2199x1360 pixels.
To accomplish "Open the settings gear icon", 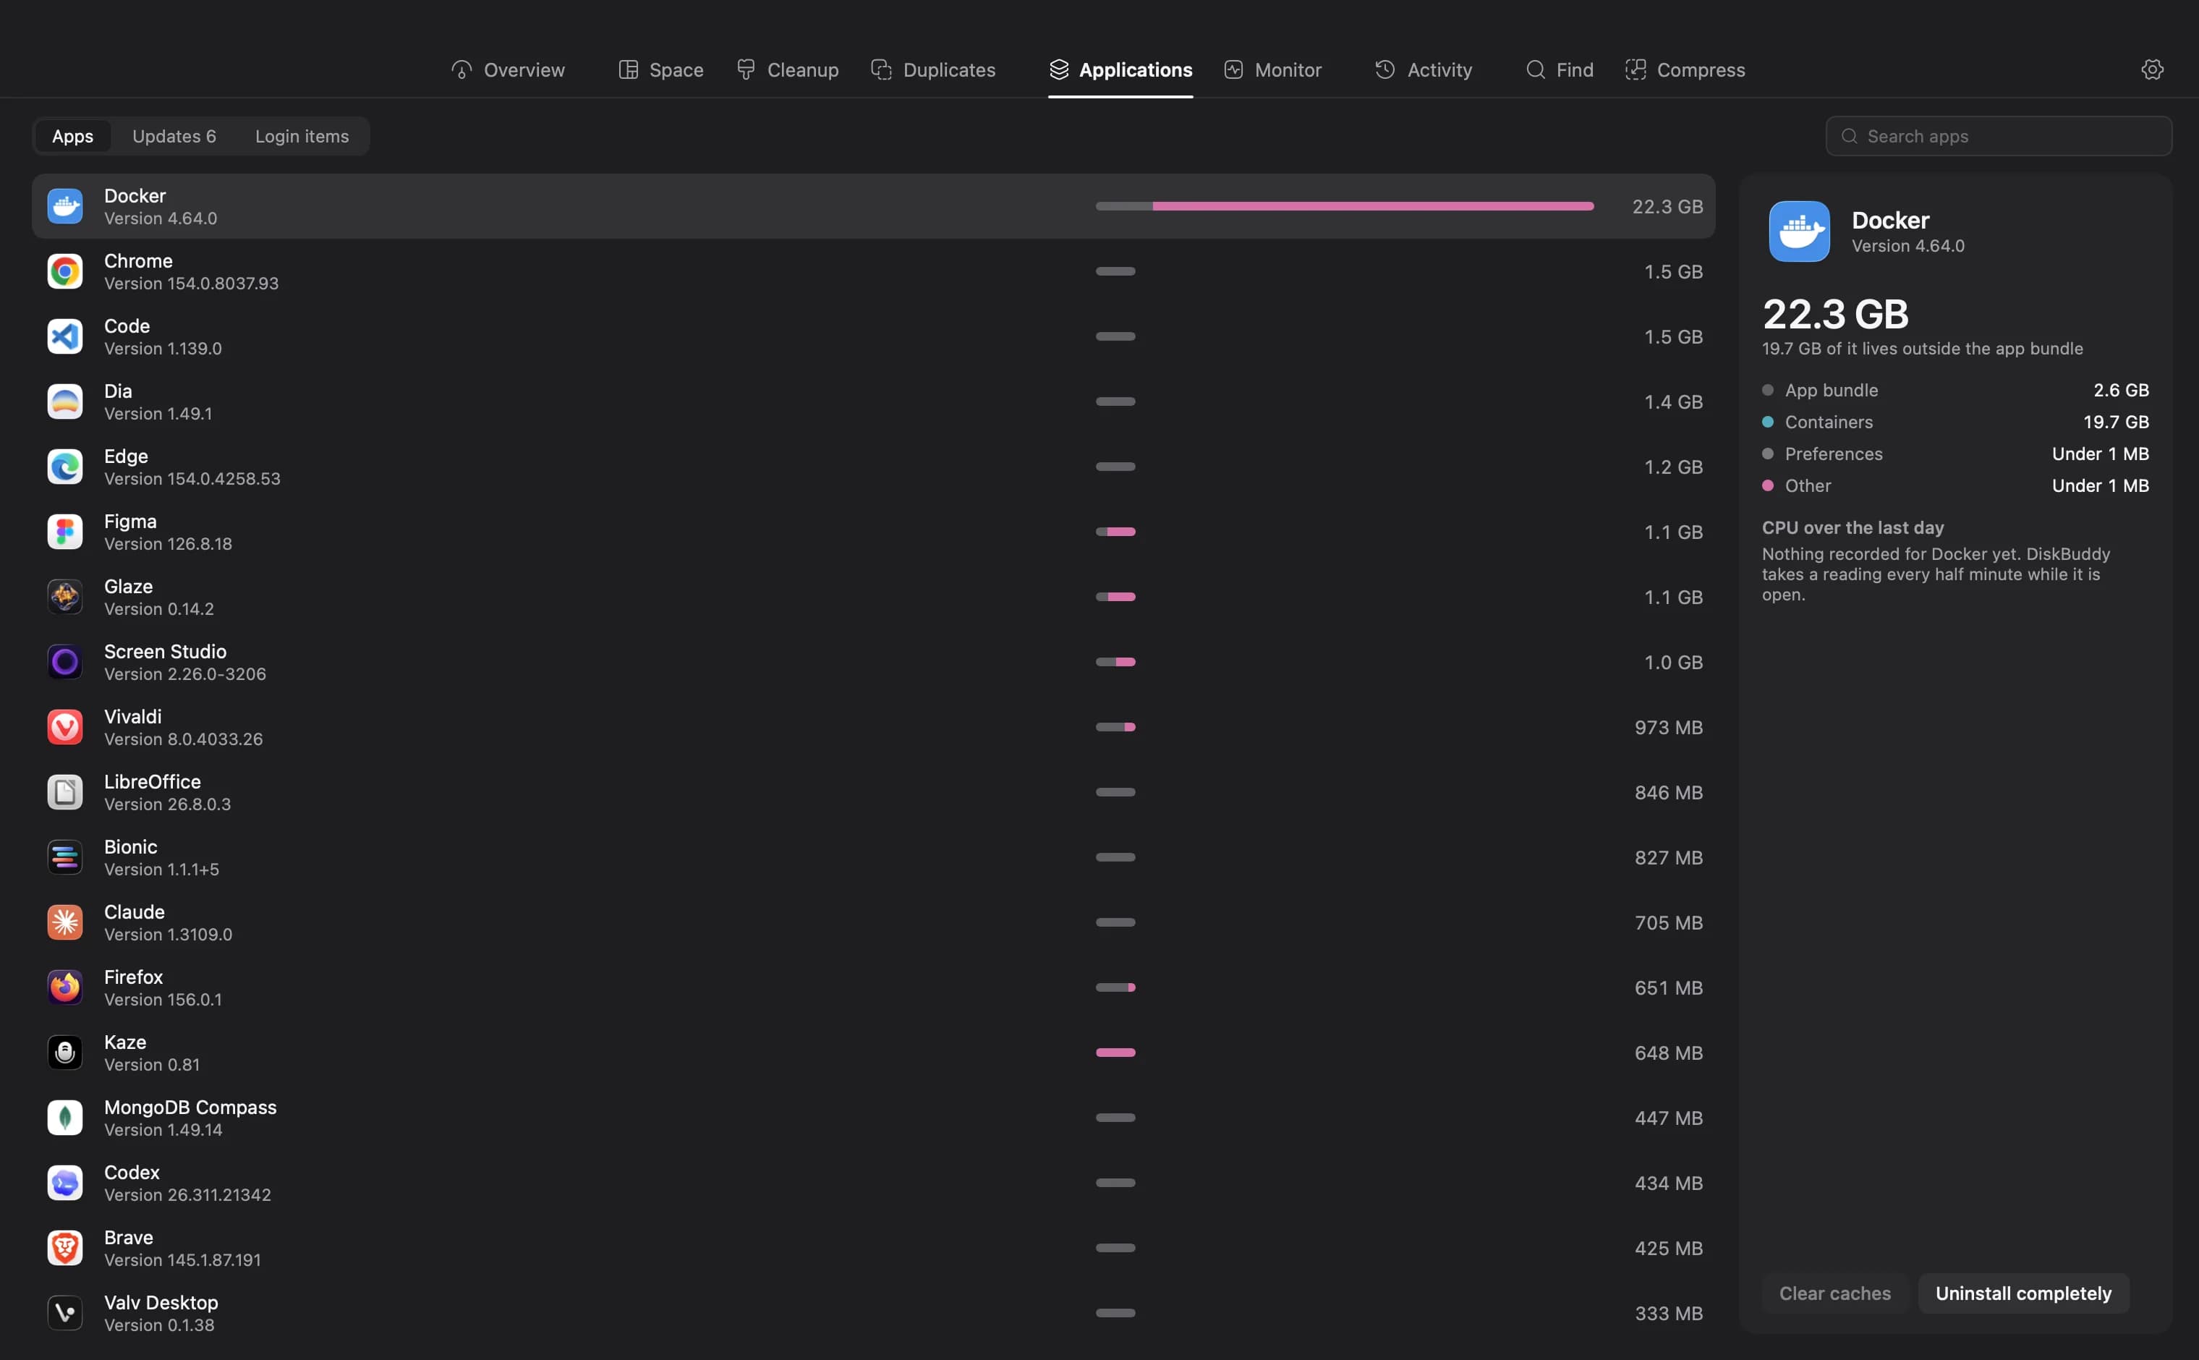I will pyautogui.click(x=2151, y=69).
